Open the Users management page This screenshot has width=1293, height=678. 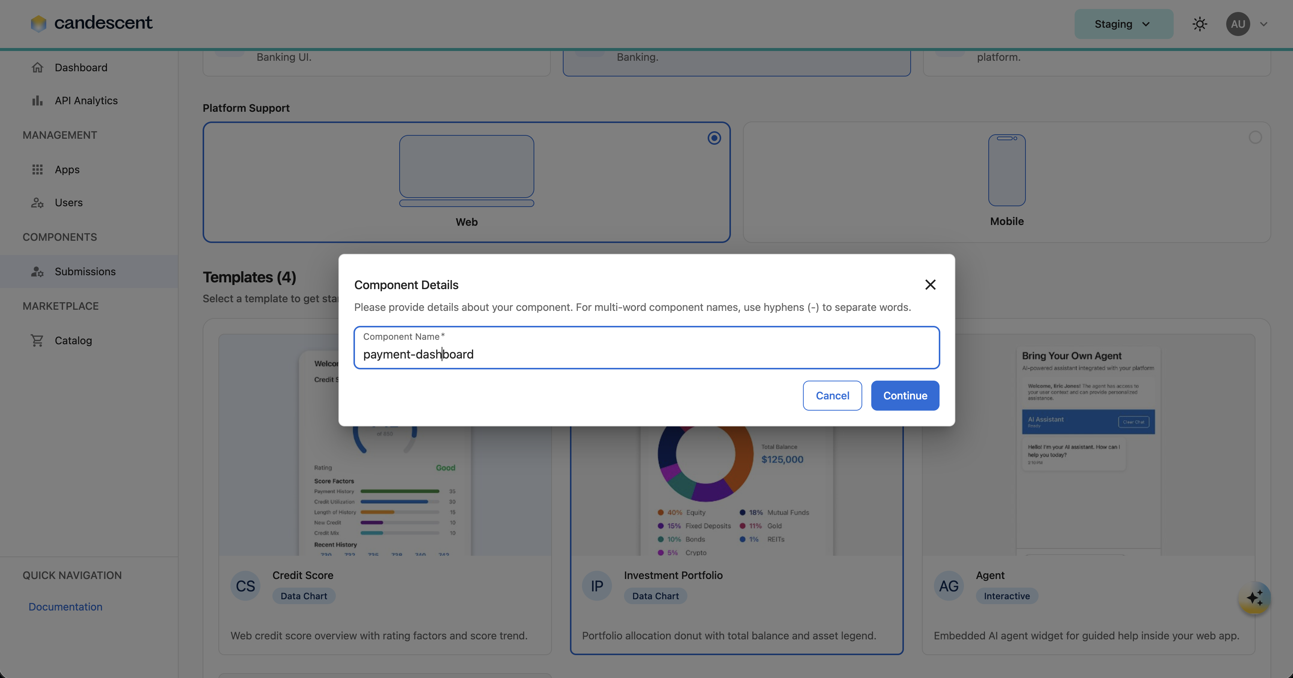tap(89, 202)
